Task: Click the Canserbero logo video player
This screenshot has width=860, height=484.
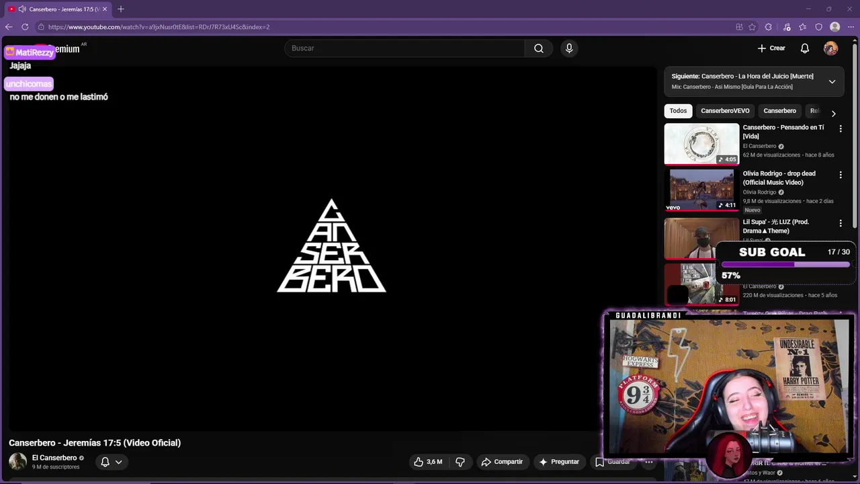Action: click(332, 246)
